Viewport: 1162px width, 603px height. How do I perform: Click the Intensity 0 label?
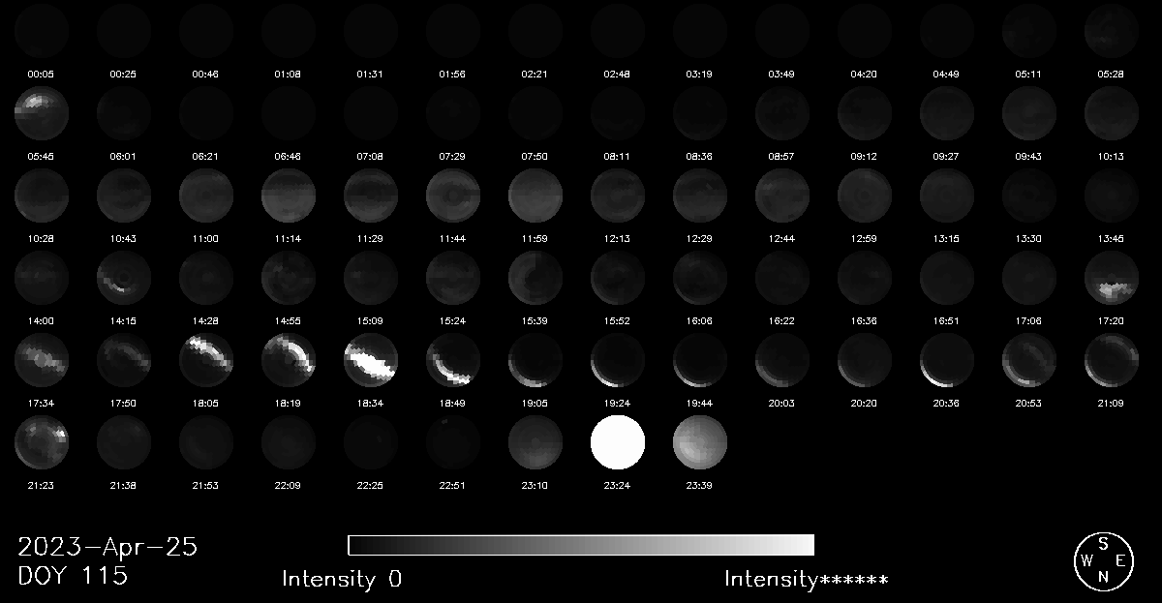[x=342, y=579]
